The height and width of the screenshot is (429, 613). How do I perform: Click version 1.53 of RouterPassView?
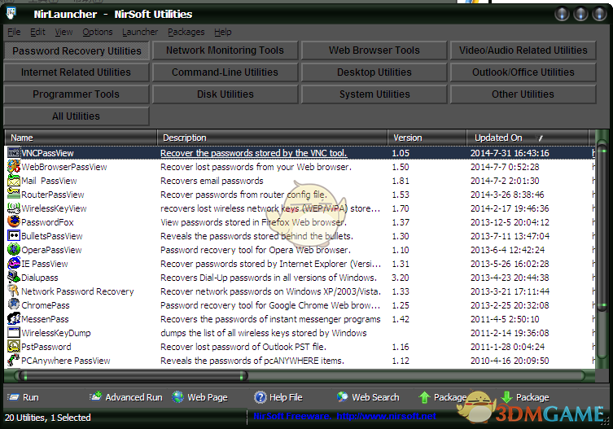point(401,195)
